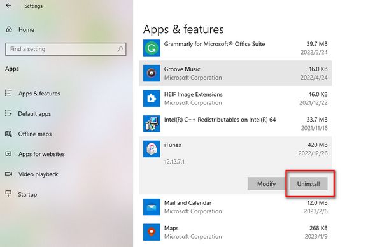382x247 pixels.
Task: Select the HEIF Image Extensions entry
Action: point(236,99)
